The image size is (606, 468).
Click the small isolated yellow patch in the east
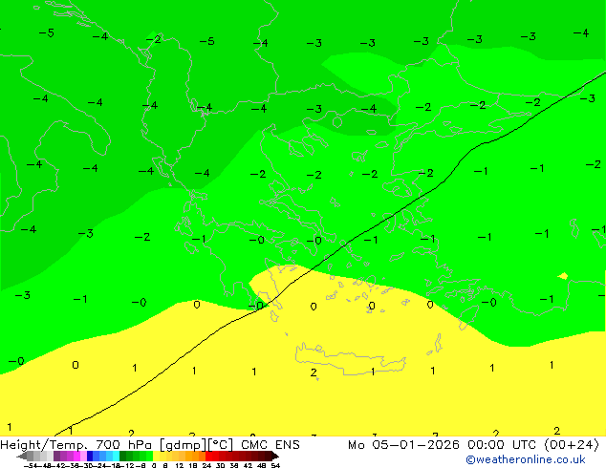click(x=563, y=276)
